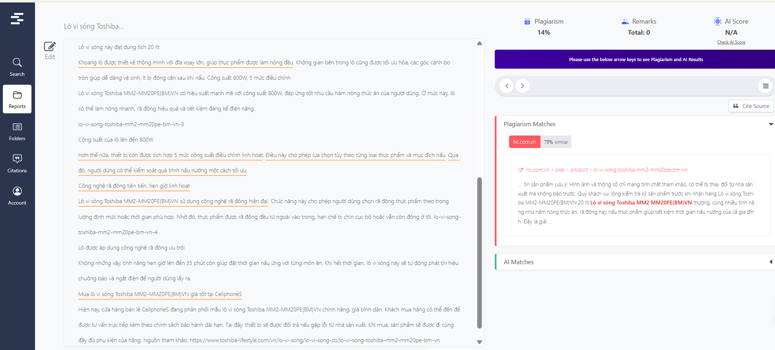775x350 pixels.
Task: Click the 'ords' breadcrumb in the source path
Action: point(560,170)
